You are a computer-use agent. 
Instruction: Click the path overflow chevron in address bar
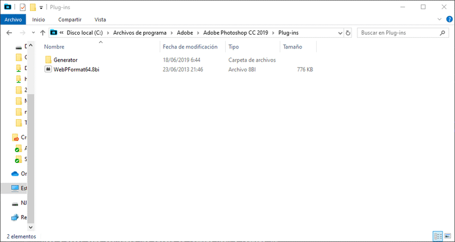[x=62, y=33]
